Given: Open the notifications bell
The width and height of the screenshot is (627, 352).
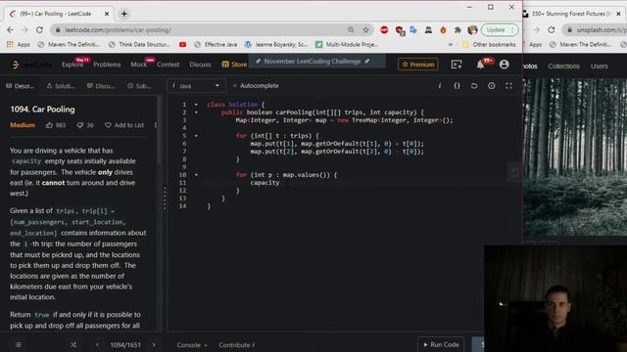Looking at the screenshot, I should click(481, 65).
